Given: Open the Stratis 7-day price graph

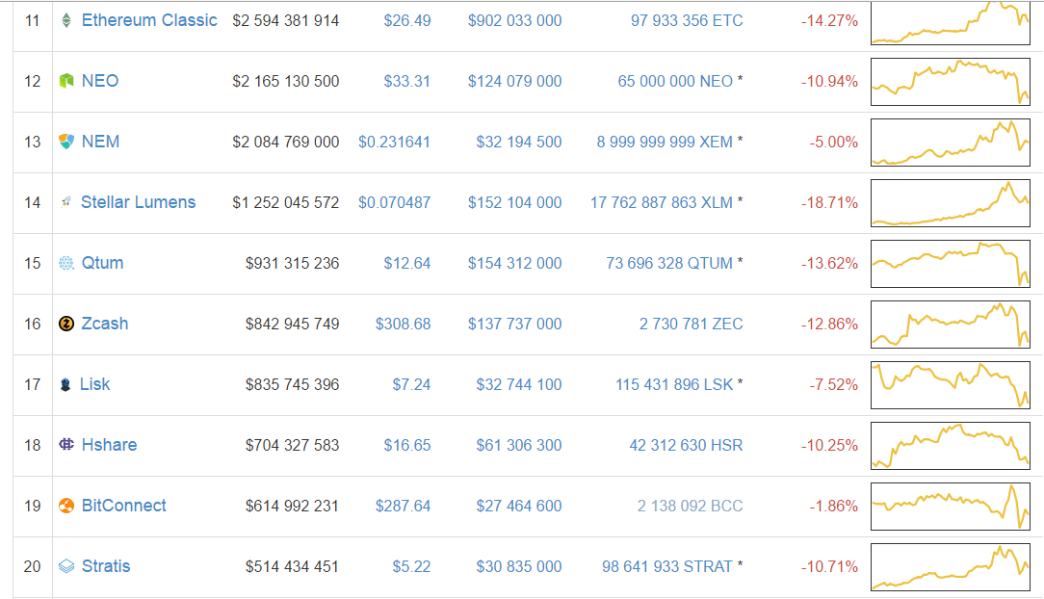Looking at the screenshot, I should (951, 567).
